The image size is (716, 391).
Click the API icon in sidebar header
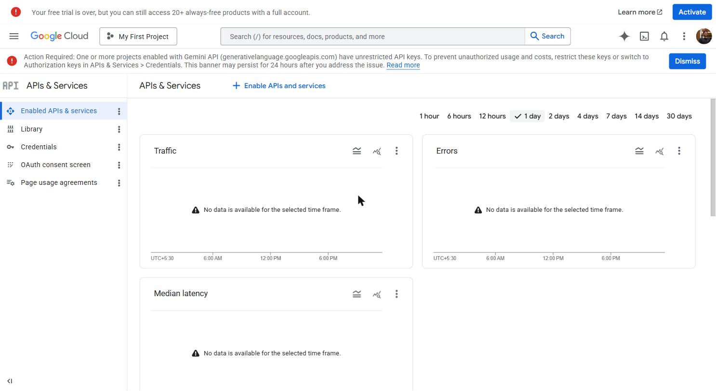11,86
